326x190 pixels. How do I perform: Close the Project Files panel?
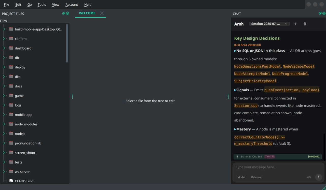[67, 13]
